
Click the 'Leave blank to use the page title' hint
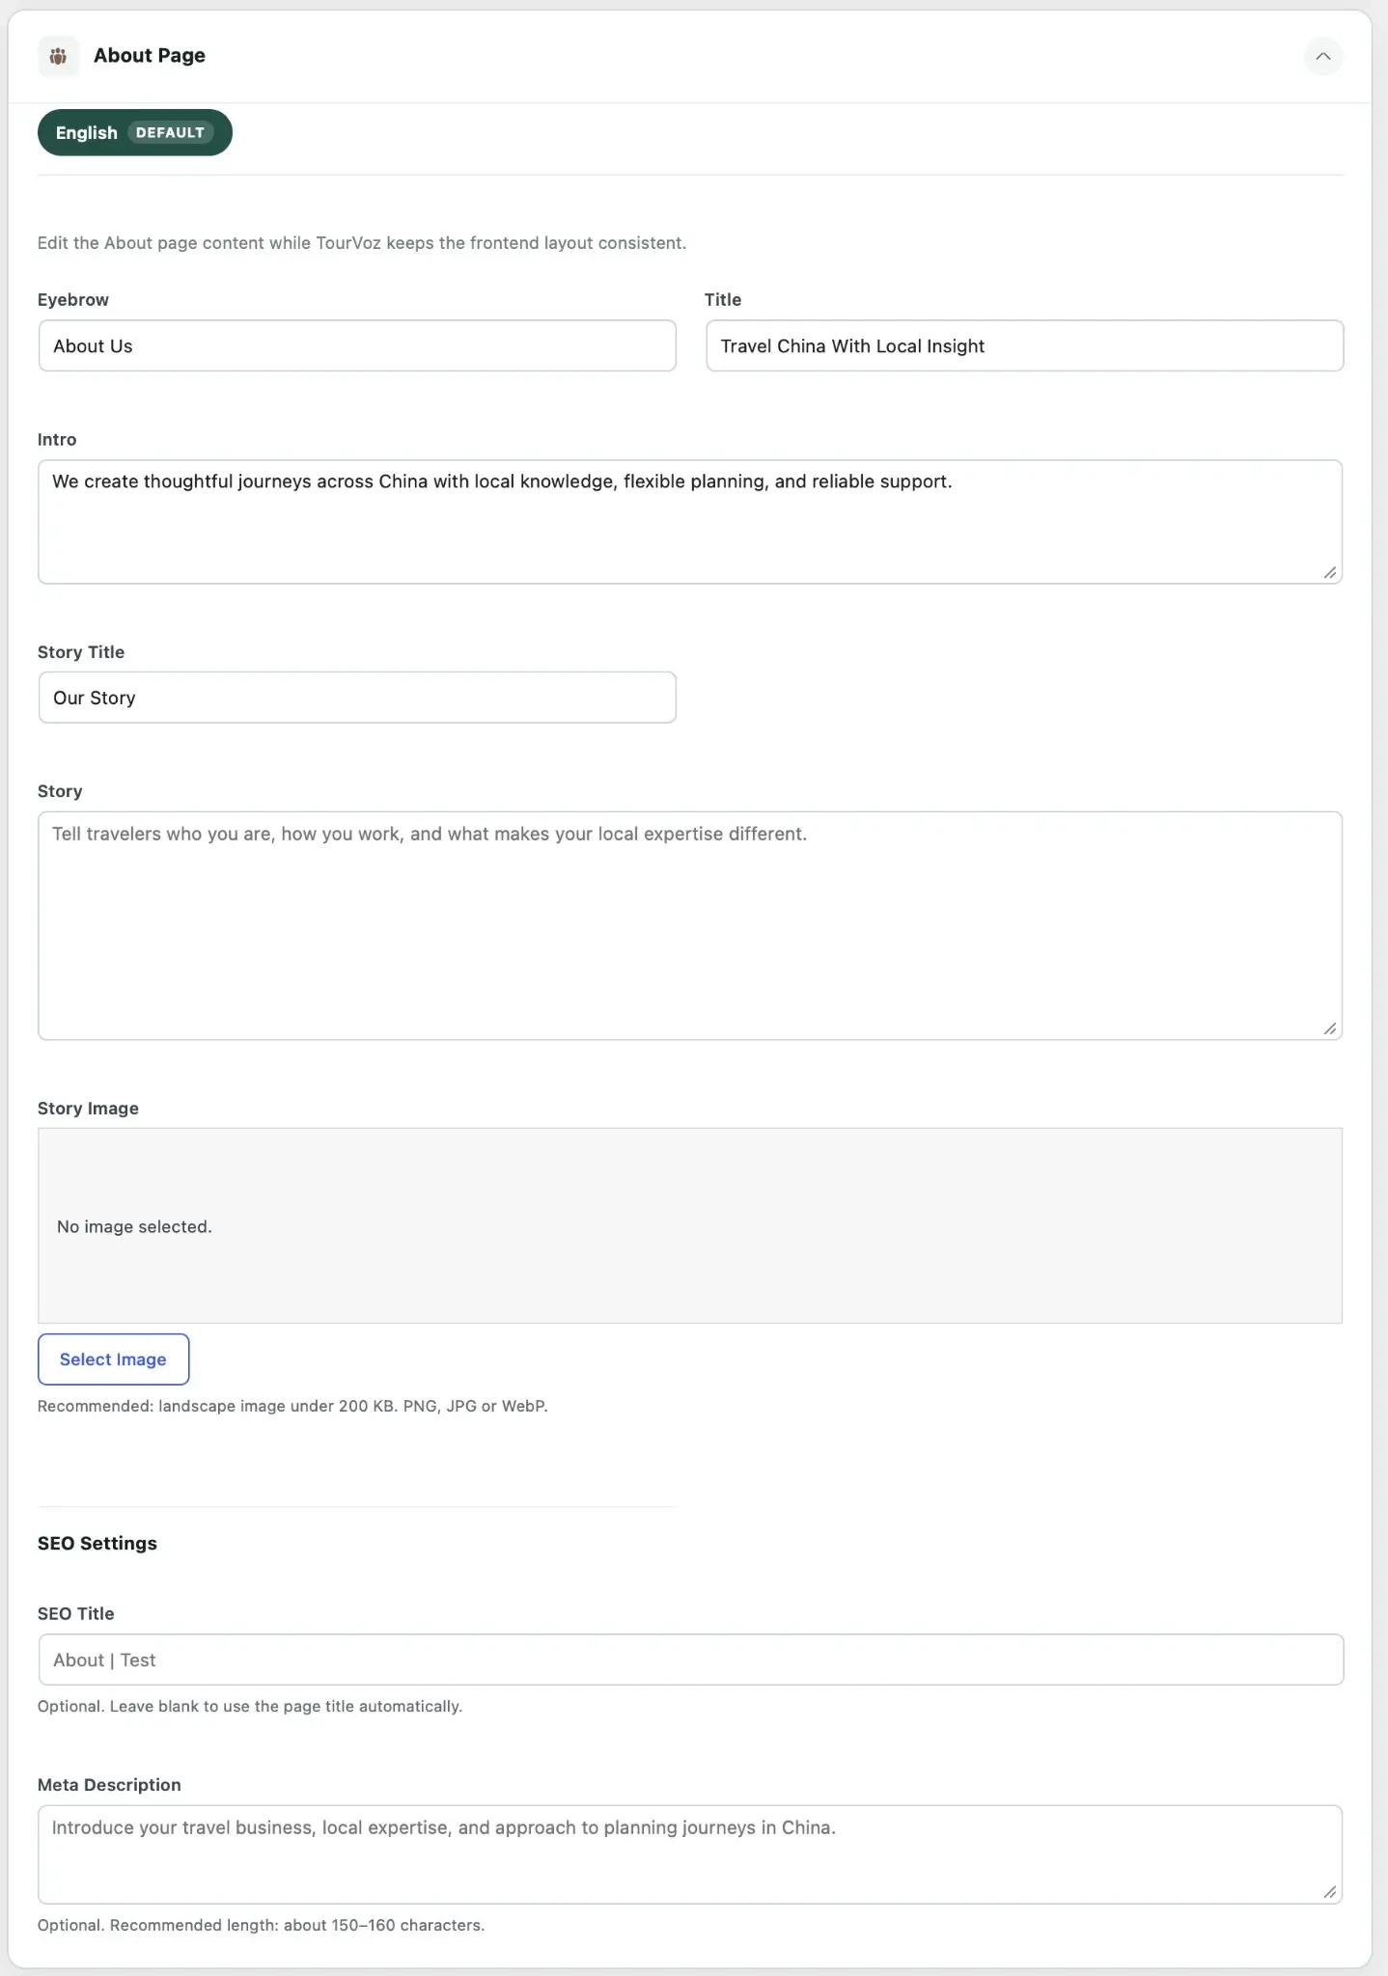[250, 1707]
